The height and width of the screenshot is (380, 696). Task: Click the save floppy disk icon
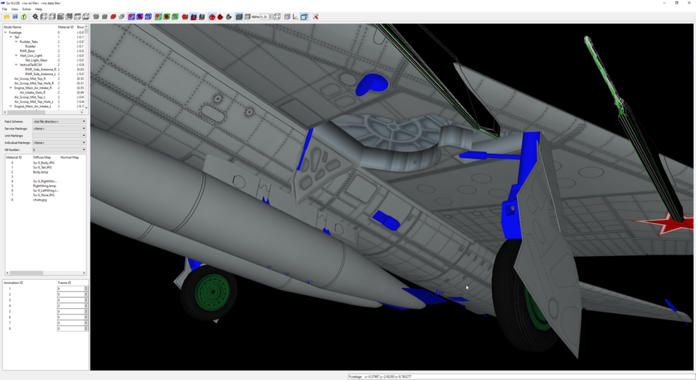[15, 17]
